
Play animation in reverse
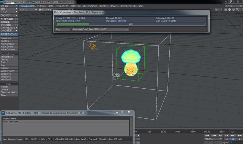tap(227, 139)
